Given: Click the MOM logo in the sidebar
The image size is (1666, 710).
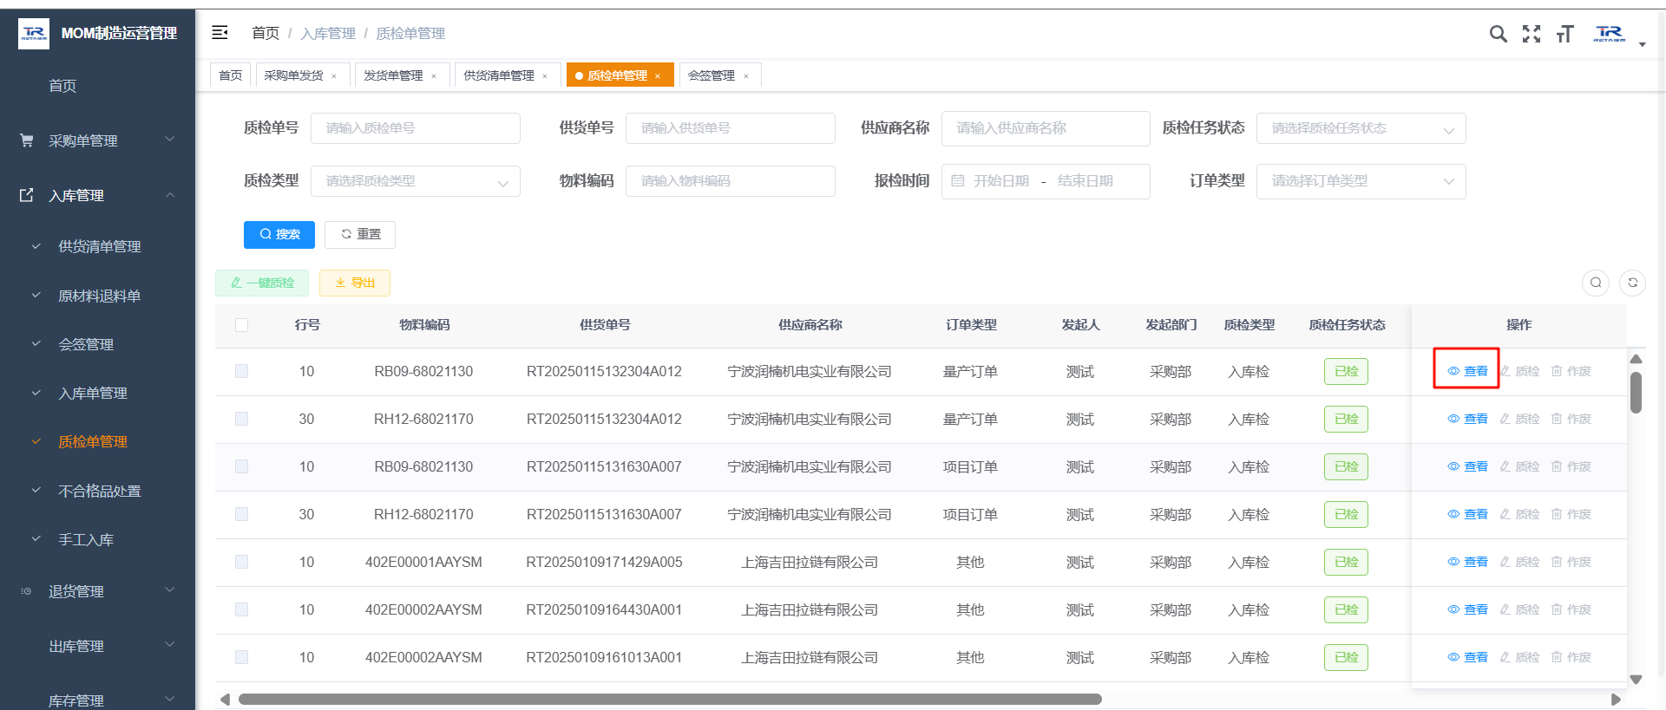Looking at the screenshot, I should (x=34, y=33).
